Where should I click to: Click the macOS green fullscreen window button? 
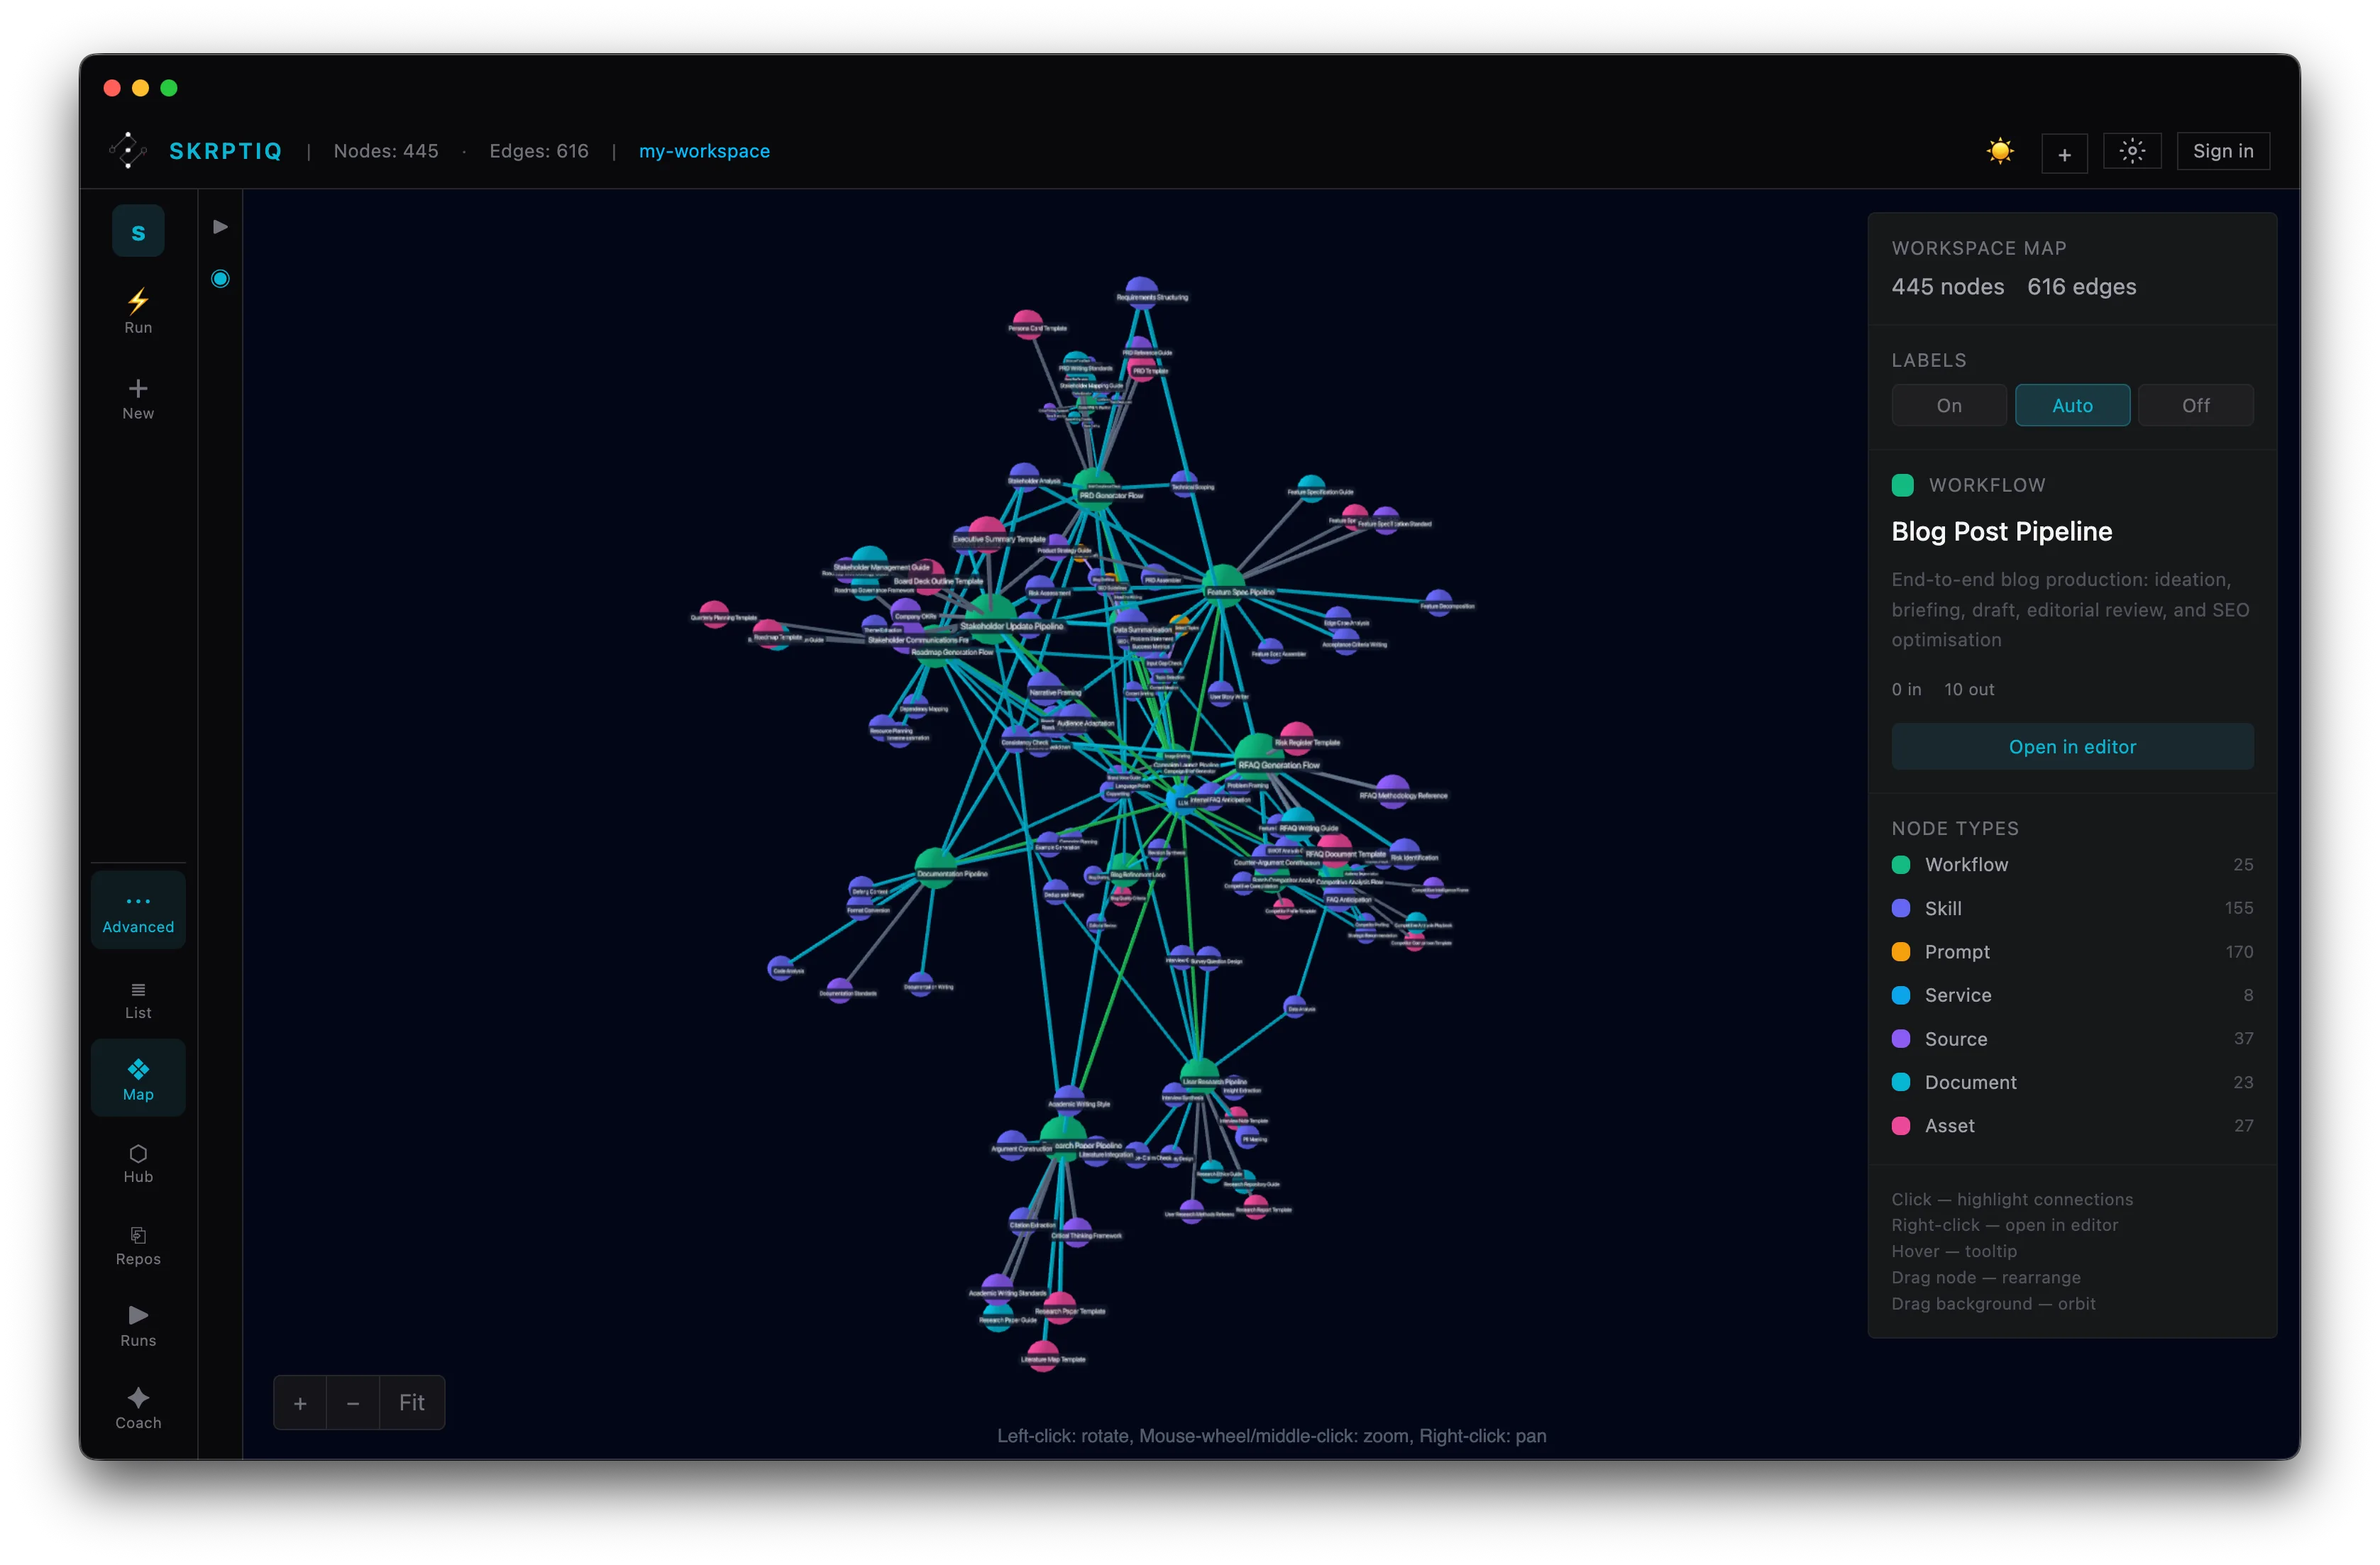(169, 88)
